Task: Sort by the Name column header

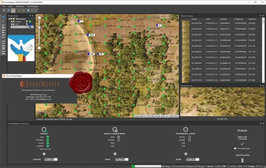Action: point(198,19)
